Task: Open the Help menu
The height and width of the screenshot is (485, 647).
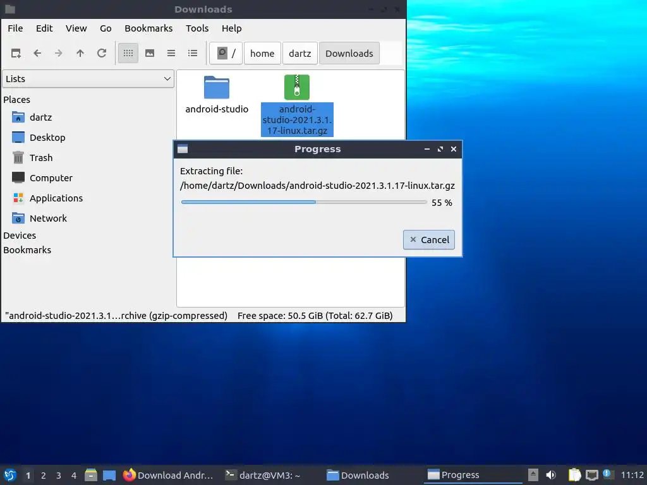Action: point(231,28)
